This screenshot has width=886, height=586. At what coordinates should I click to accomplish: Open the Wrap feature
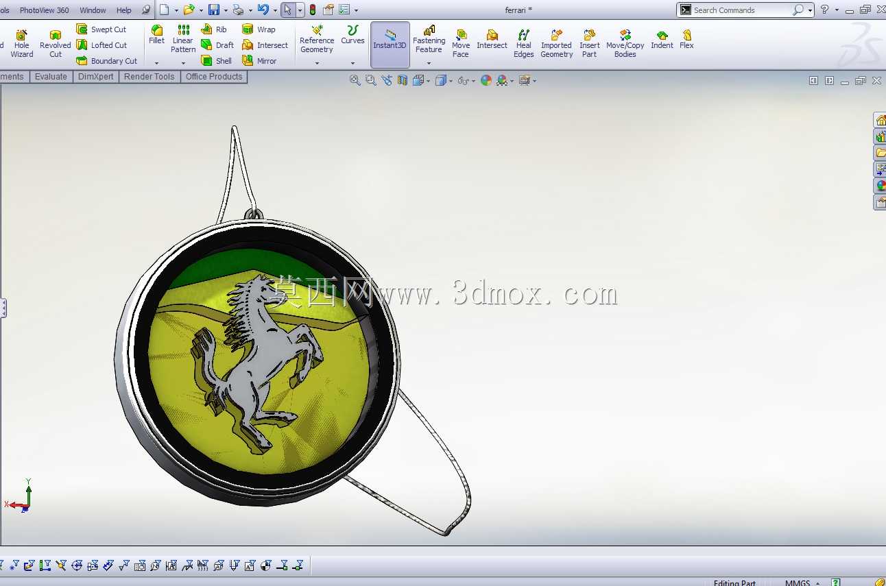[259, 29]
